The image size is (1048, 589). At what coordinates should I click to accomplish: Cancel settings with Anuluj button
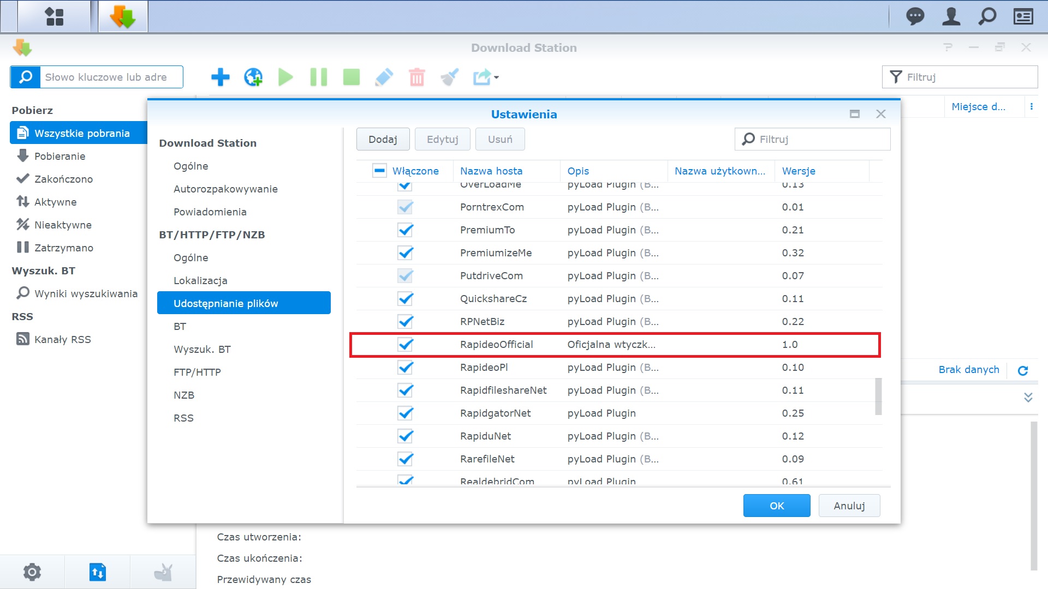pyautogui.click(x=849, y=506)
